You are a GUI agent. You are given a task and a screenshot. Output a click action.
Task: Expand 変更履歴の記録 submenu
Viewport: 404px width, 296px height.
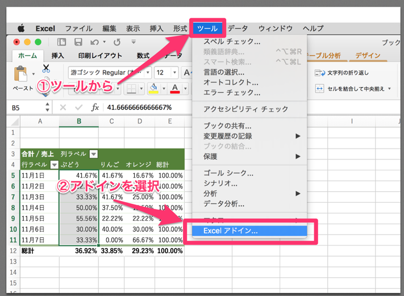[x=249, y=136]
